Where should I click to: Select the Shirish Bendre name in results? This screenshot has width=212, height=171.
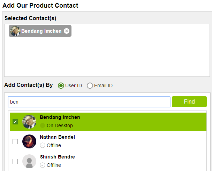pos(58,157)
